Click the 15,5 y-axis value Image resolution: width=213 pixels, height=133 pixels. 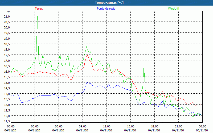point(7,77)
